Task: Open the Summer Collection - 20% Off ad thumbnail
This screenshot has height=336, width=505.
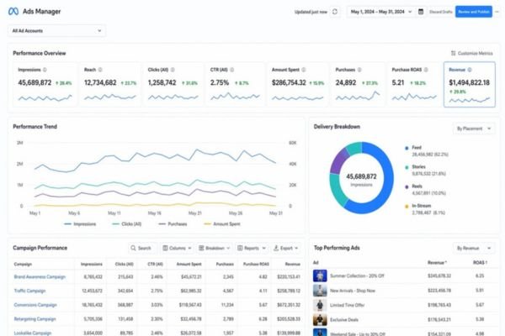Action: tap(320, 276)
